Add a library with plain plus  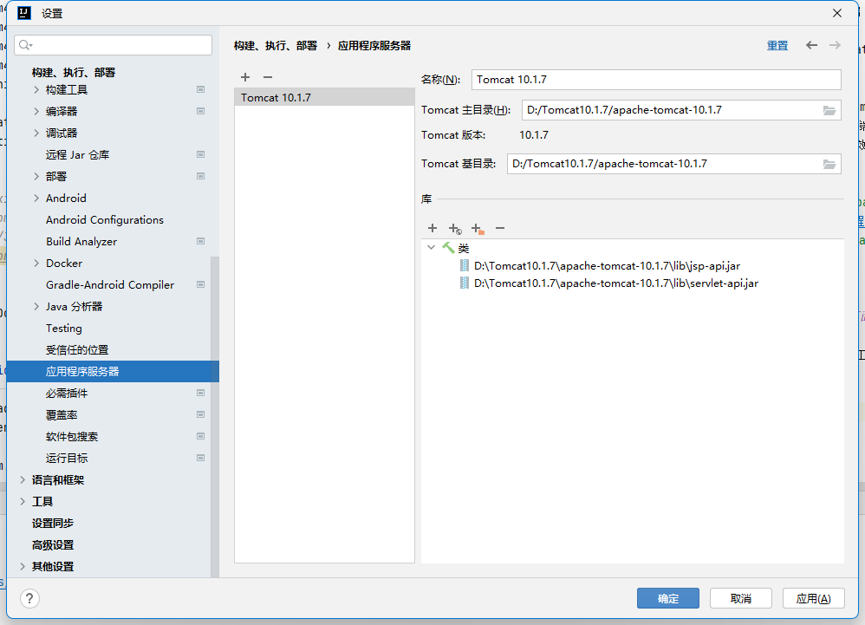[x=432, y=228]
